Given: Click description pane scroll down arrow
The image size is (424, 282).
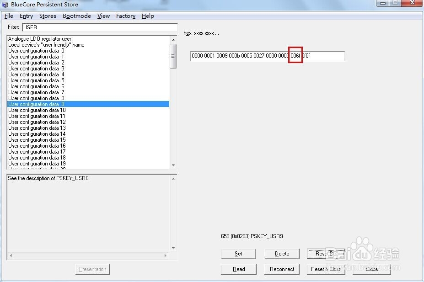Looking at the screenshot, I should [x=173, y=248].
